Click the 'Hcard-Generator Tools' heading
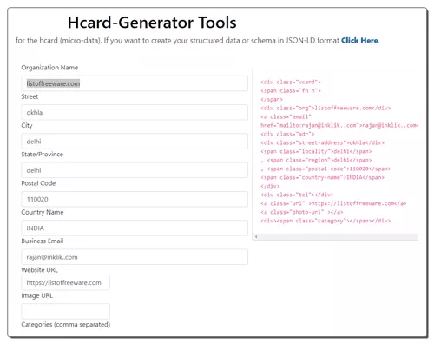 (x=152, y=23)
